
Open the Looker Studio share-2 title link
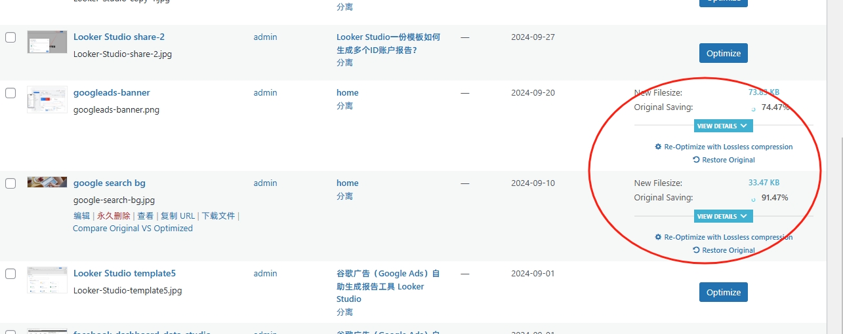pyautogui.click(x=119, y=37)
